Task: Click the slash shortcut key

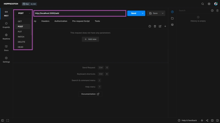Action: point(99,81)
